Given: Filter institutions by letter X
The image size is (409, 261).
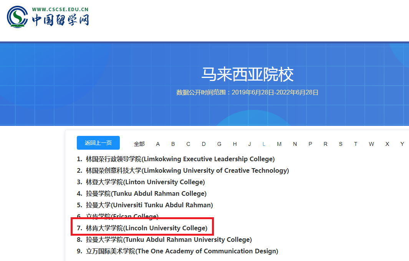Looking at the screenshot, I should (x=387, y=144).
